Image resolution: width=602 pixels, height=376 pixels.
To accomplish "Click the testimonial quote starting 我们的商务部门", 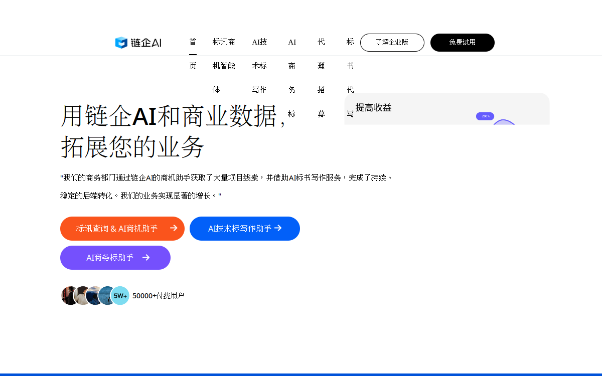I will 227,186.
